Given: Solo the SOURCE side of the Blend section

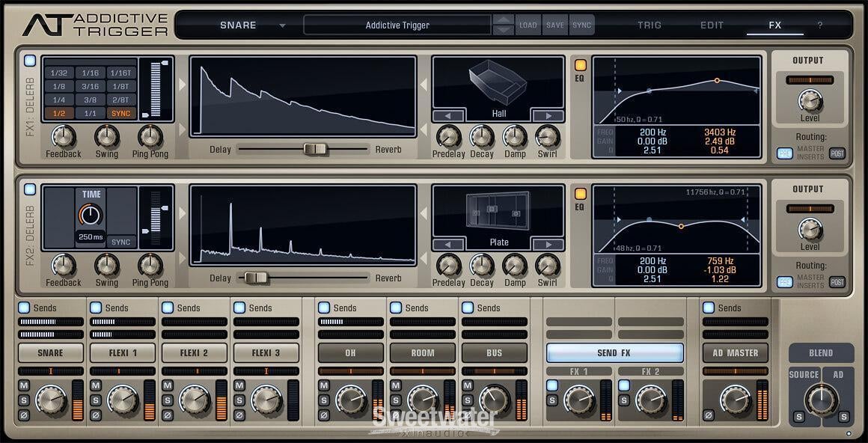Looking at the screenshot, I should point(798,417).
